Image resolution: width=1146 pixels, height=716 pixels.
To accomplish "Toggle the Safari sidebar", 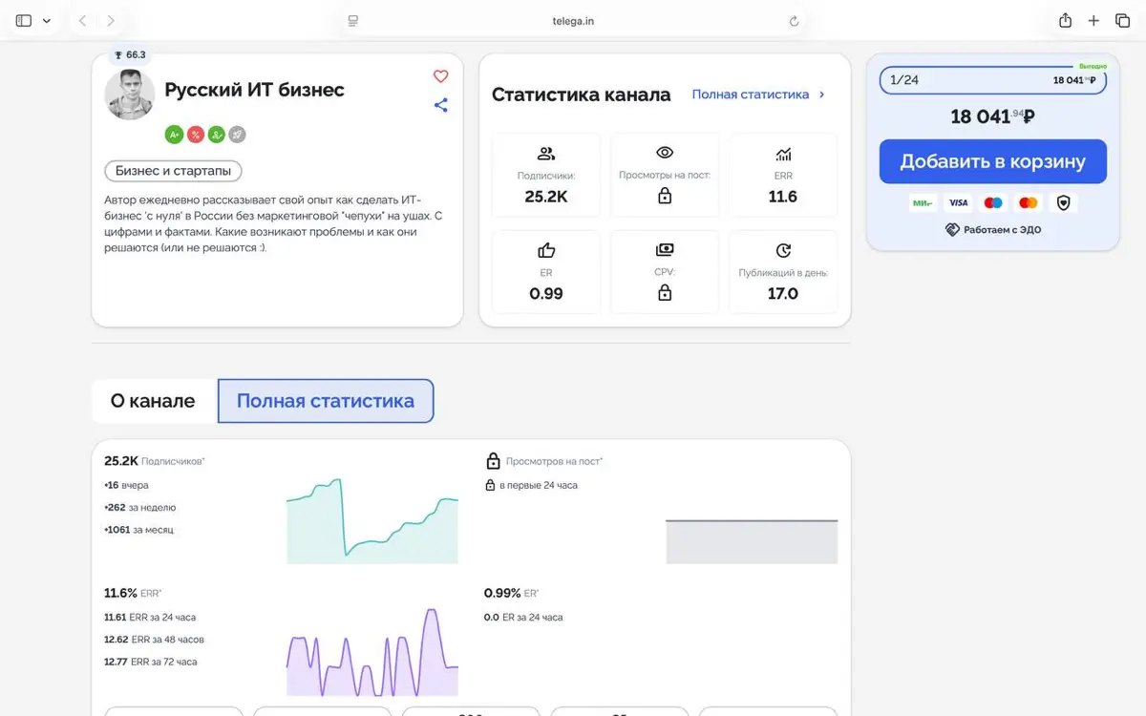I will (24, 20).
